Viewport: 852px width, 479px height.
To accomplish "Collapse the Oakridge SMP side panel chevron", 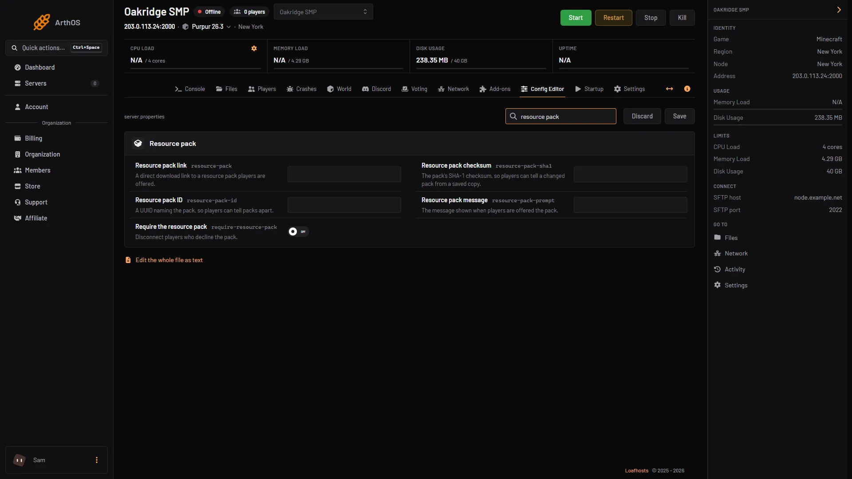I will point(839,10).
